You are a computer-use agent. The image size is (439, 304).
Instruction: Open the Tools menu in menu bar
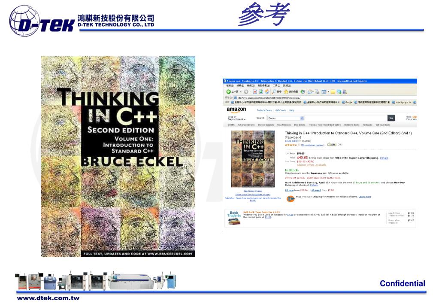(x=277, y=85)
